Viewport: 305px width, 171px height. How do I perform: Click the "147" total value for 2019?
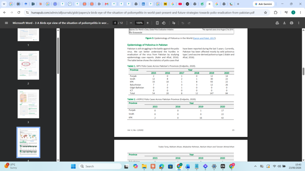(x=212, y=93)
